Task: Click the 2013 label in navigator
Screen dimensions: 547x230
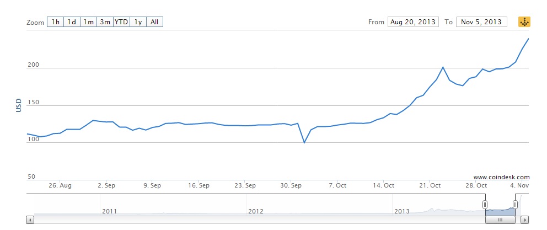Action: click(402, 211)
